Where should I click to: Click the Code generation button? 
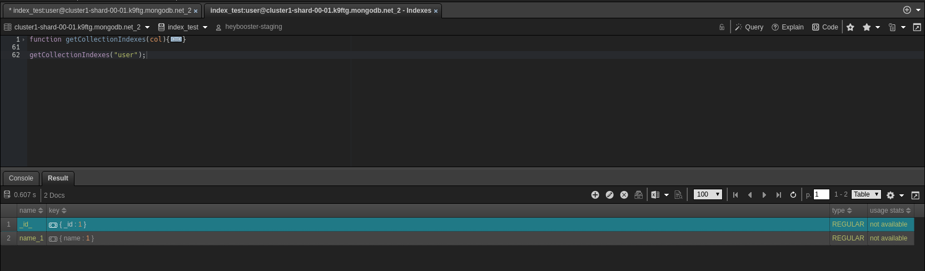tap(825, 27)
